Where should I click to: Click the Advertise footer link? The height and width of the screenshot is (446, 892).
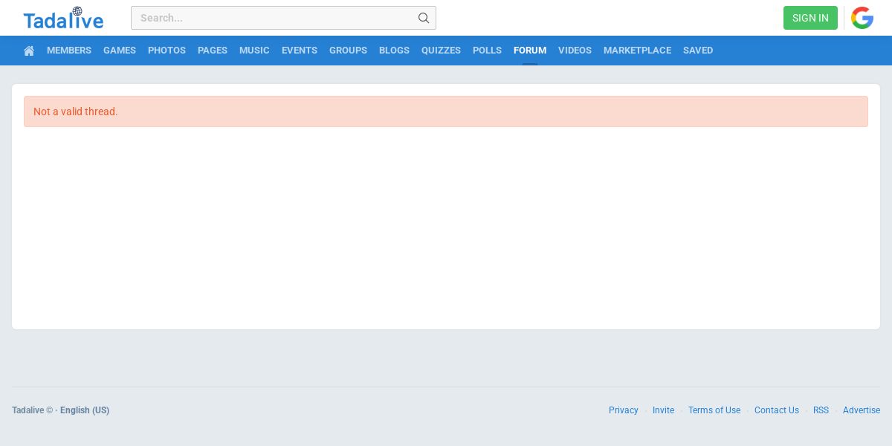click(862, 410)
